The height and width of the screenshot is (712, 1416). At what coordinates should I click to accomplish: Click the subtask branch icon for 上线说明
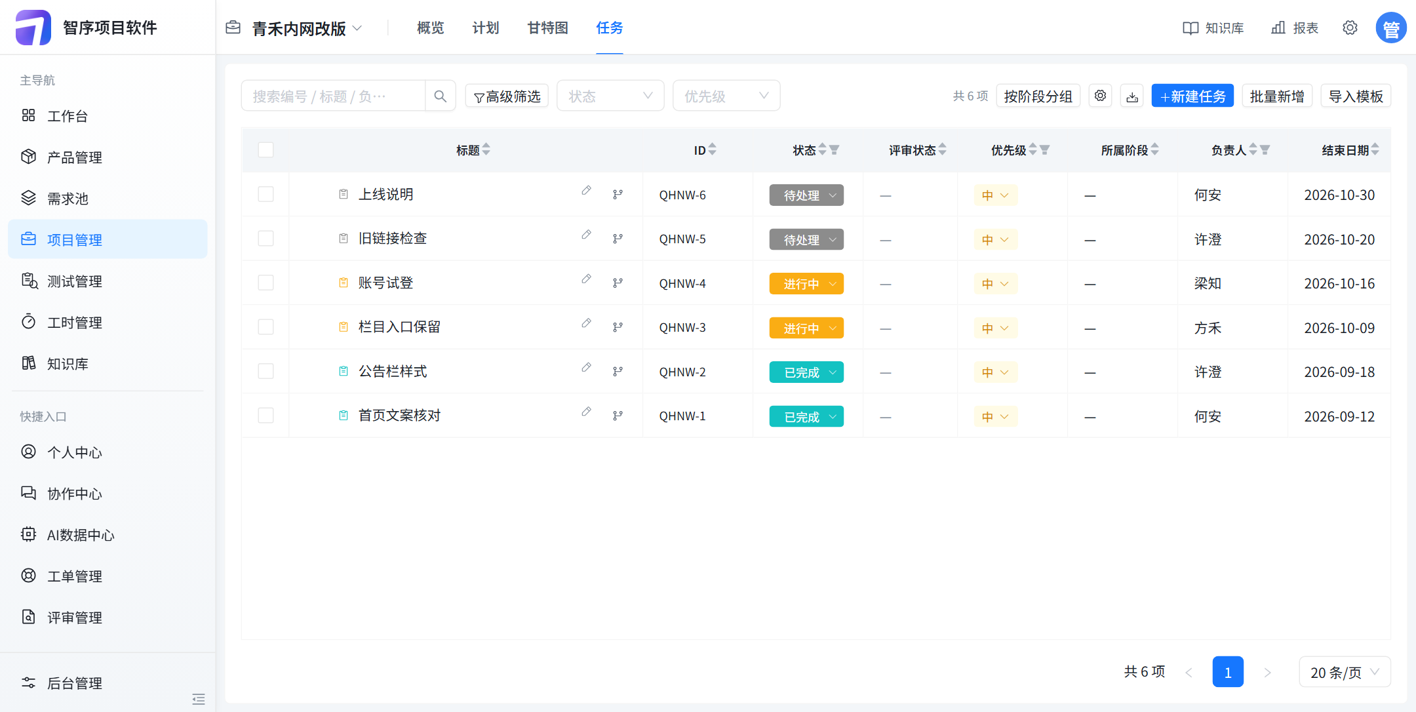tap(618, 195)
